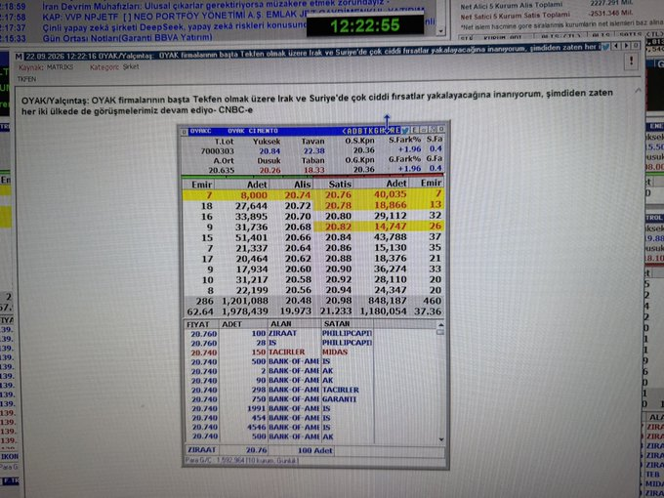Click the Twitter icon in the OYAKC window title bar

coord(405,130)
